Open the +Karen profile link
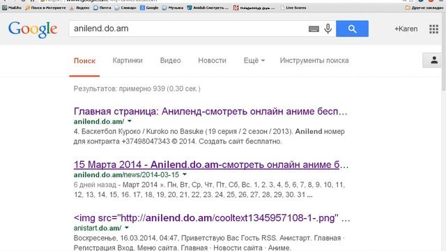446x251 pixels. pos(406,29)
